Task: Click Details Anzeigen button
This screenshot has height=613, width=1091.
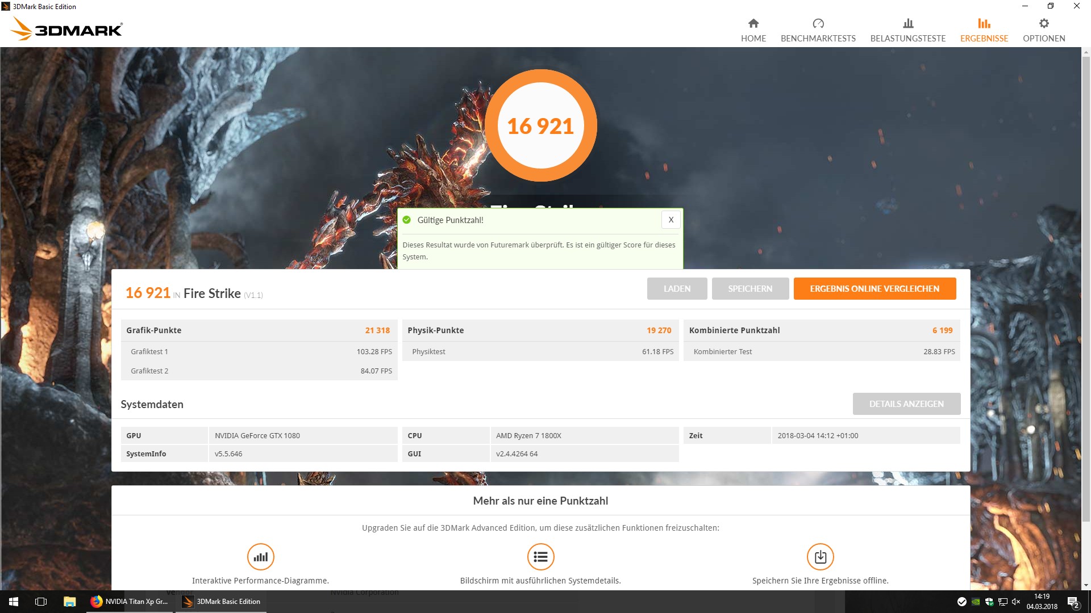Action: [906, 404]
